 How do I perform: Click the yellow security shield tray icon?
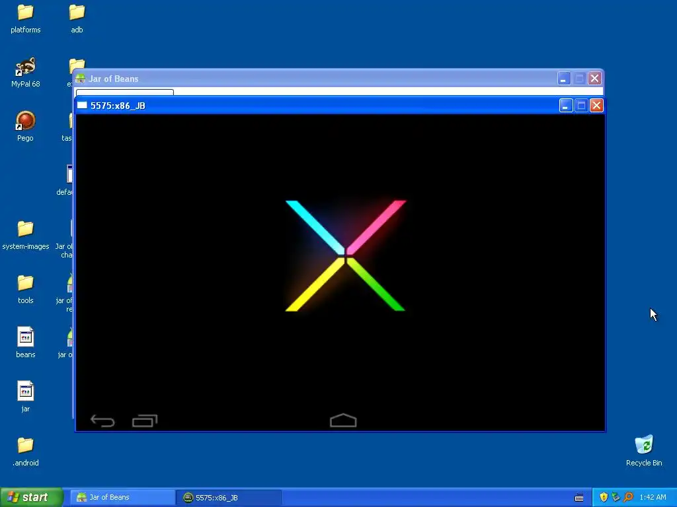604,497
